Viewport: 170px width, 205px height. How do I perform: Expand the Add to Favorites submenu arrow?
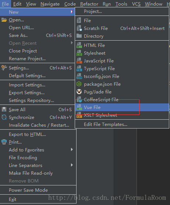point(72,150)
